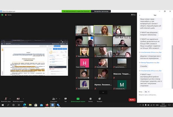Screen dimensions: 173x117
Task: Open Microsoft Store from taskbar
Action: (36, 105)
